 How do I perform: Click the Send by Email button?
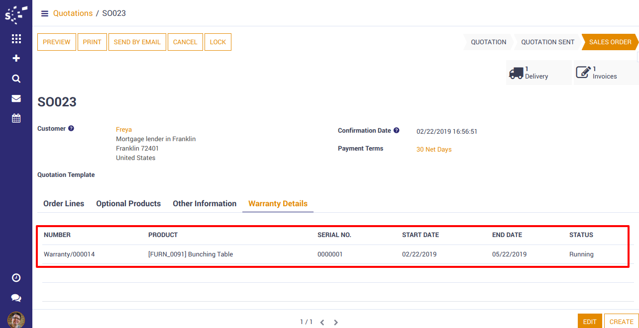(x=137, y=42)
